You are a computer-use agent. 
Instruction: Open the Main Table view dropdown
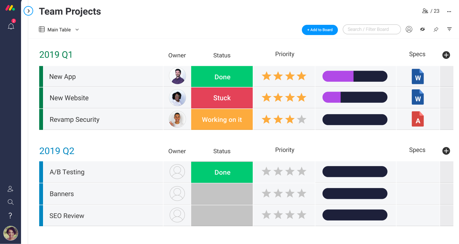tap(59, 30)
